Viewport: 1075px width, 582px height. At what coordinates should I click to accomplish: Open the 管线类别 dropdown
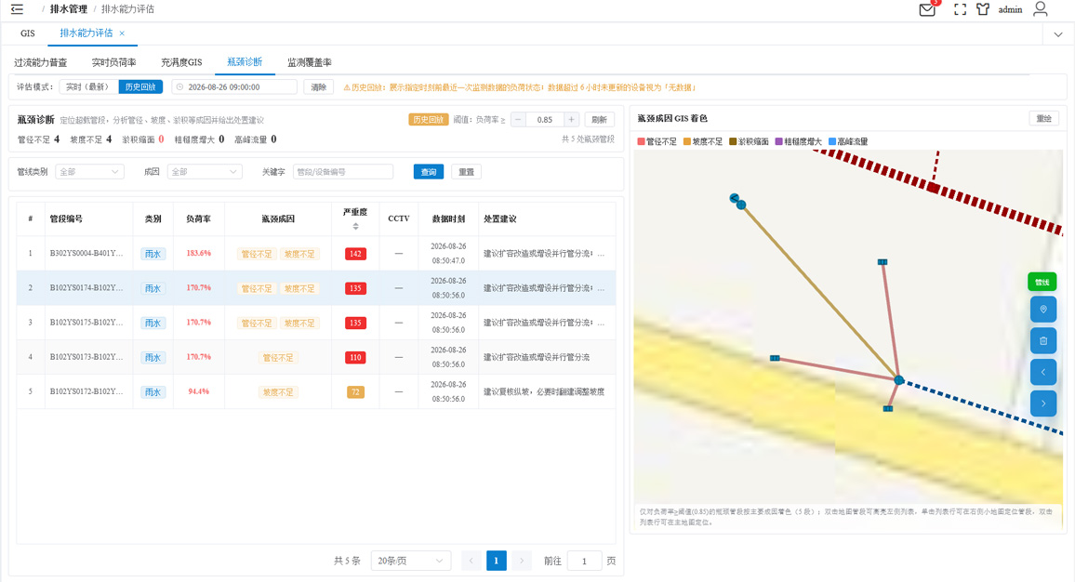click(x=89, y=171)
